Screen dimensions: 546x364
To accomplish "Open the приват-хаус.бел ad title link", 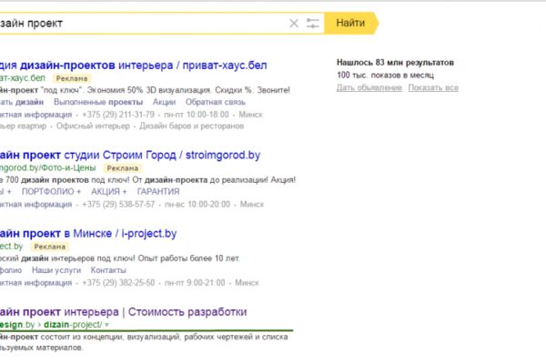I will point(134,66).
